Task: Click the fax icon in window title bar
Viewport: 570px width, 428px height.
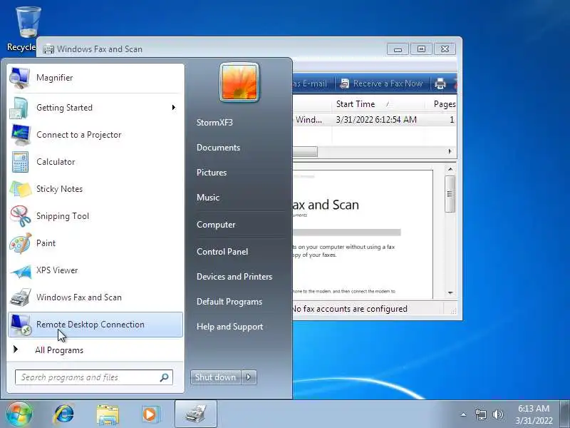Action: 48,49
